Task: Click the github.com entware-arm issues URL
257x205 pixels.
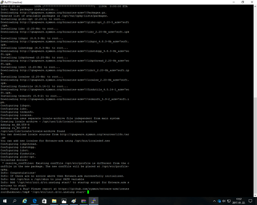Action: click(x=94, y=189)
